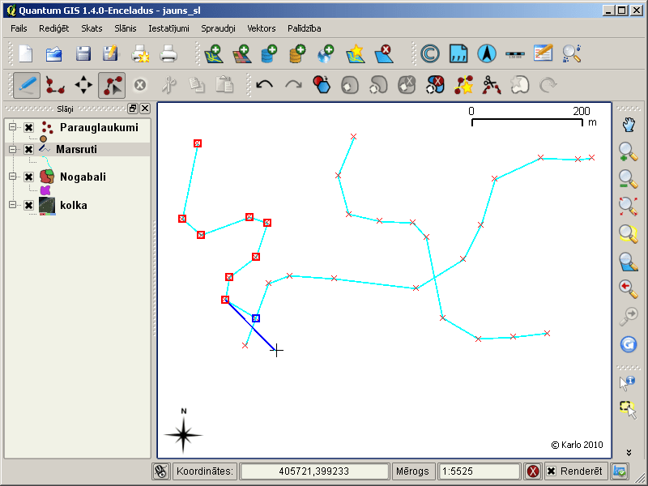Select the Capture Line tool

(x=55, y=86)
